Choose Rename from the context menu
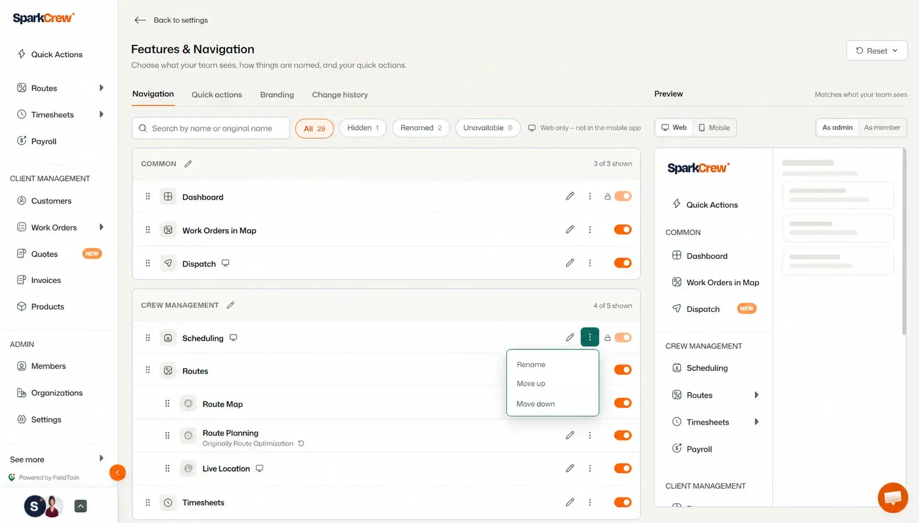The width and height of the screenshot is (919, 523). [x=531, y=364]
